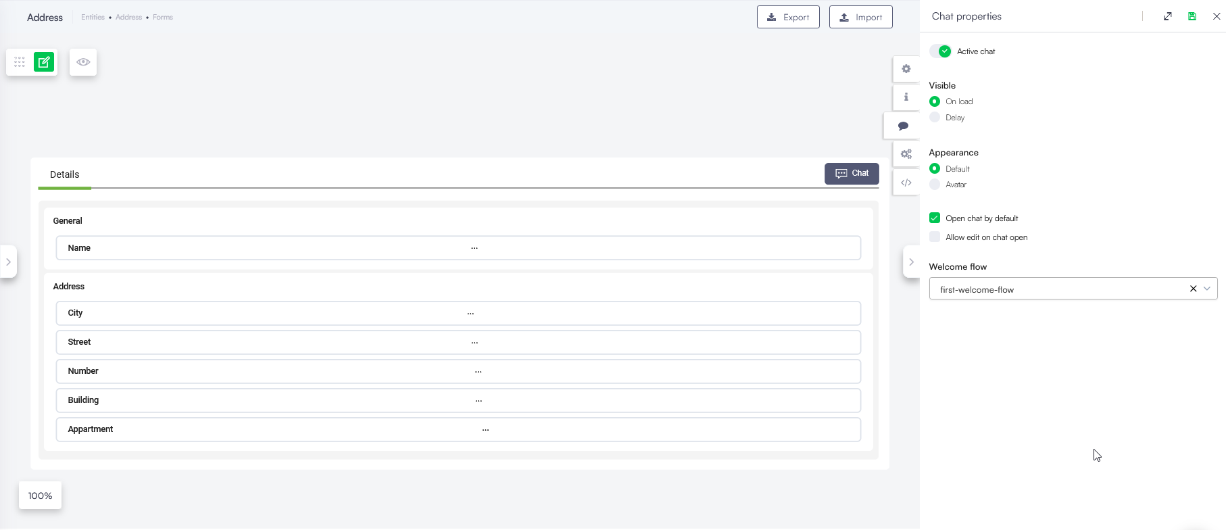Click the green edit form icon
The height and width of the screenshot is (530, 1226).
tap(44, 62)
